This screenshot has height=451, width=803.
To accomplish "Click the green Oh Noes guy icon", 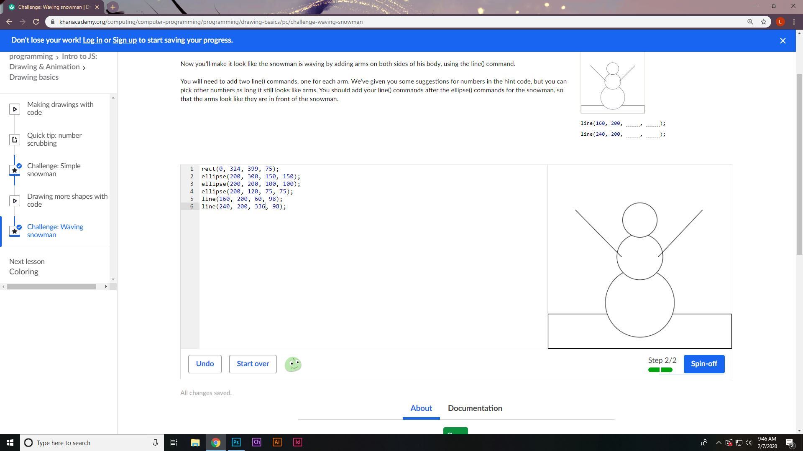I will point(293,364).
